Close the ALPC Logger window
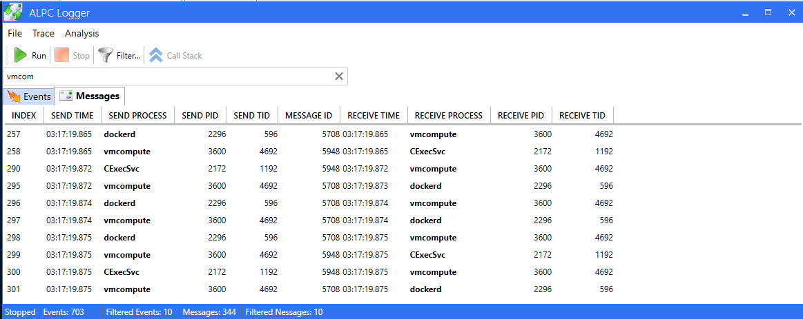This screenshot has width=803, height=319. [791, 13]
